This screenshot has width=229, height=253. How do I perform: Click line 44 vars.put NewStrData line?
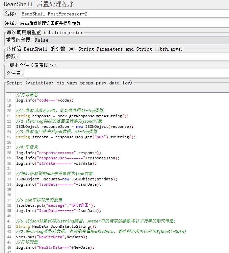pyautogui.click(x=52, y=237)
